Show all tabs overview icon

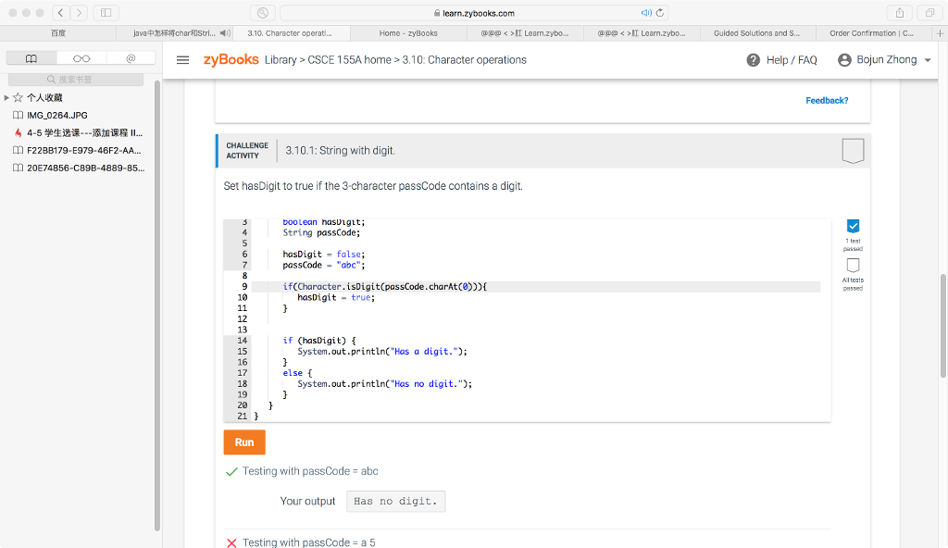click(925, 13)
